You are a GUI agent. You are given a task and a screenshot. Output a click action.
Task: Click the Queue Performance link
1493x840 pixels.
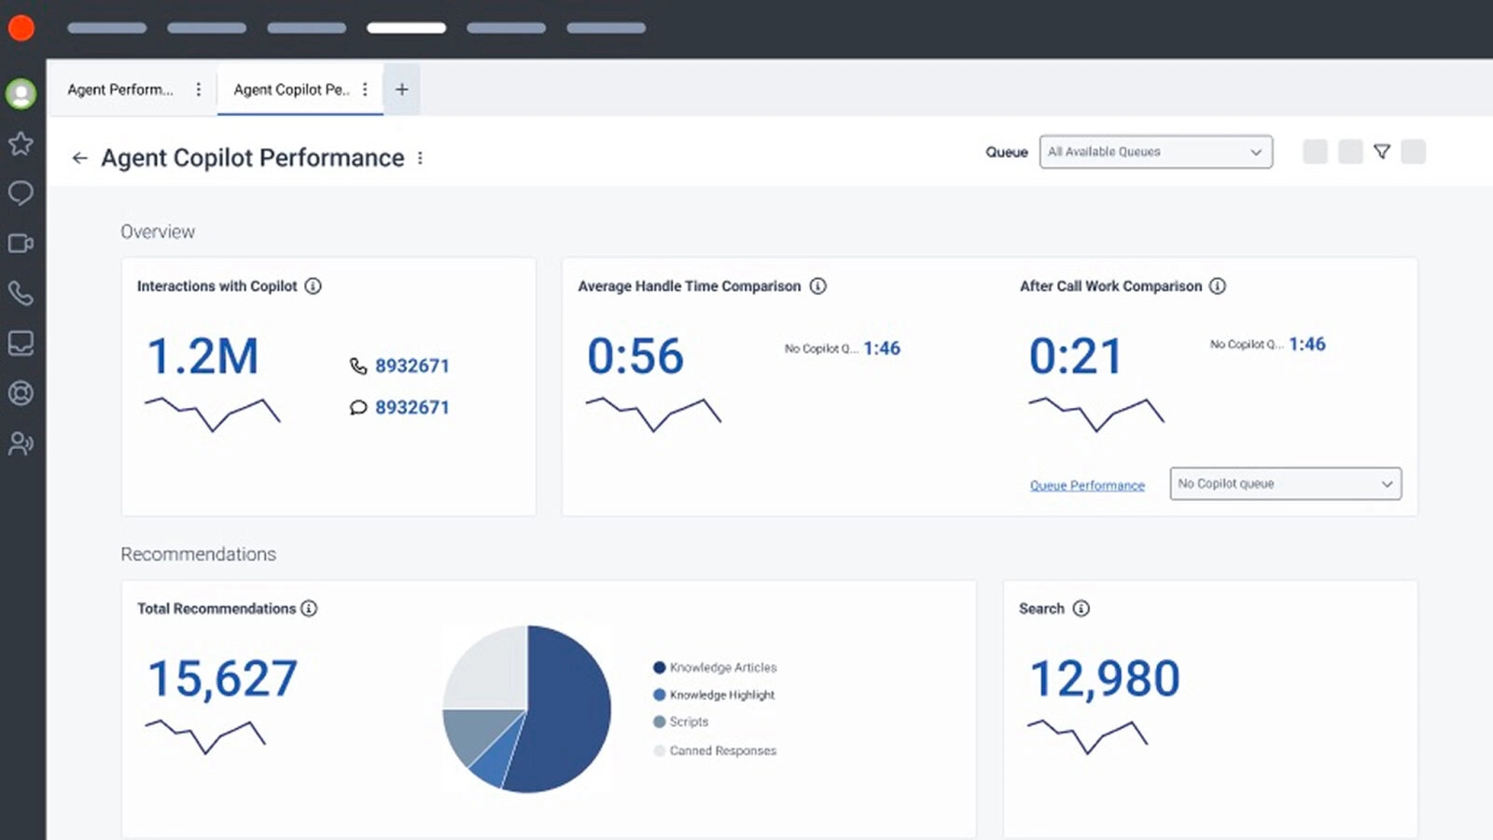(x=1087, y=485)
